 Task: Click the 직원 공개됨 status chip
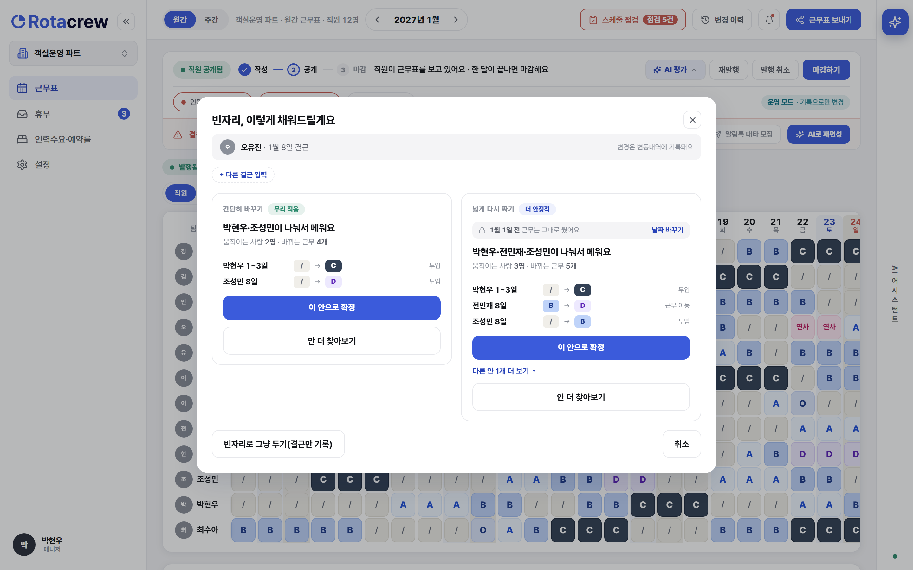(x=202, y=70)
